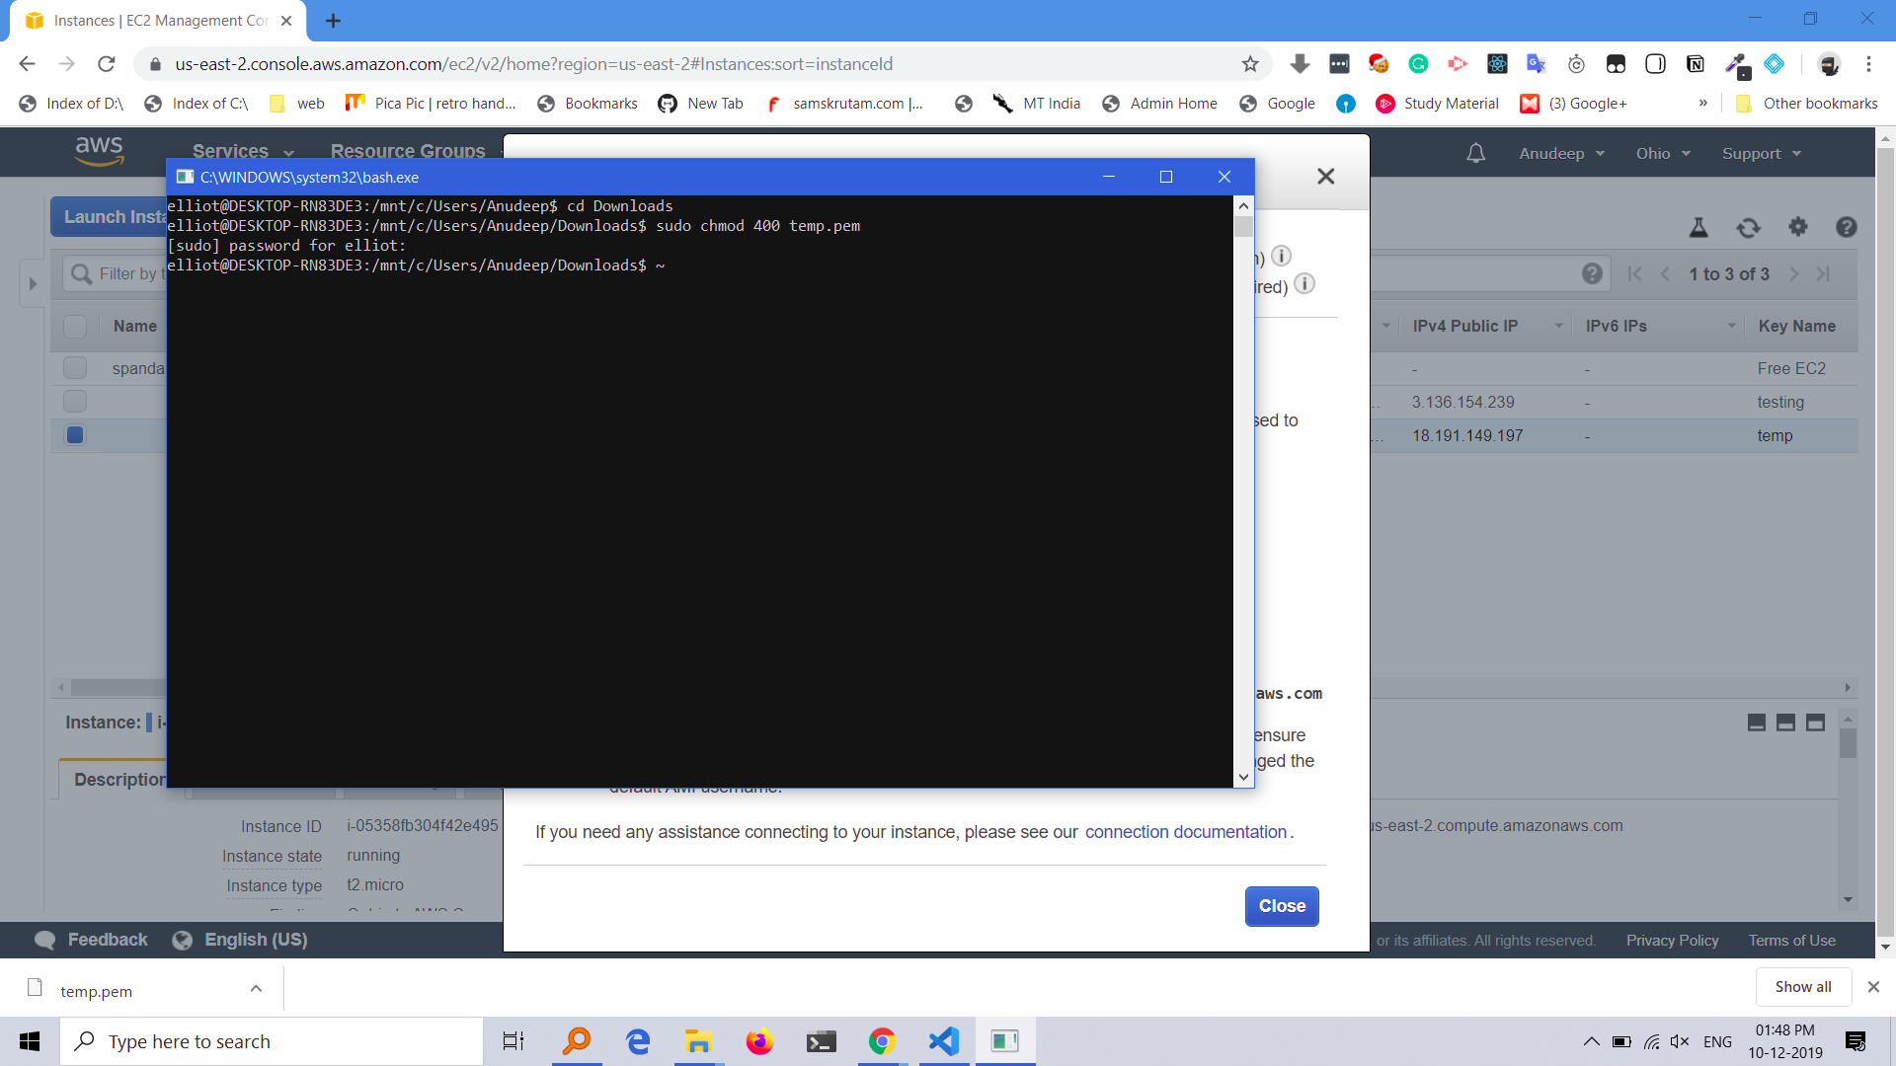Toggle the second instance row checkbox
Viewport: 1896px width, 1066px height.
(74, 401)
